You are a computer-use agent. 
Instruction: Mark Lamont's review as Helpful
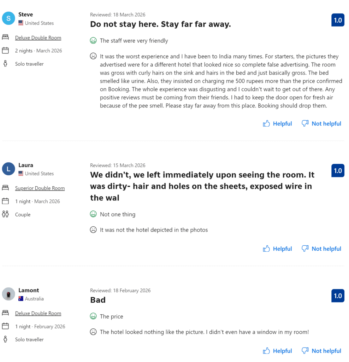coord(282,351)
